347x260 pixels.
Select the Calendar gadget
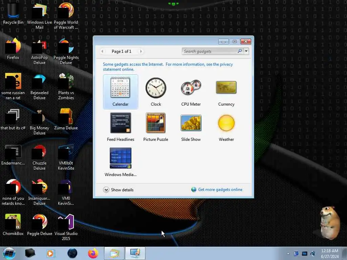click(120, 91)
